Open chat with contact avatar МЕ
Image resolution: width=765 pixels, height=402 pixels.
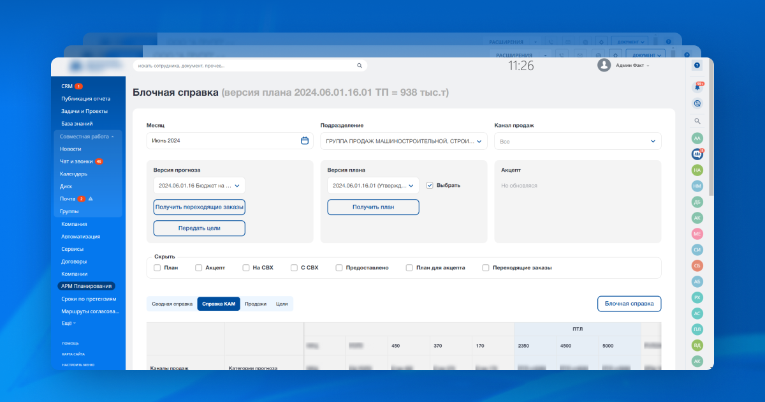pyautogui.click(x=697, y=234)
